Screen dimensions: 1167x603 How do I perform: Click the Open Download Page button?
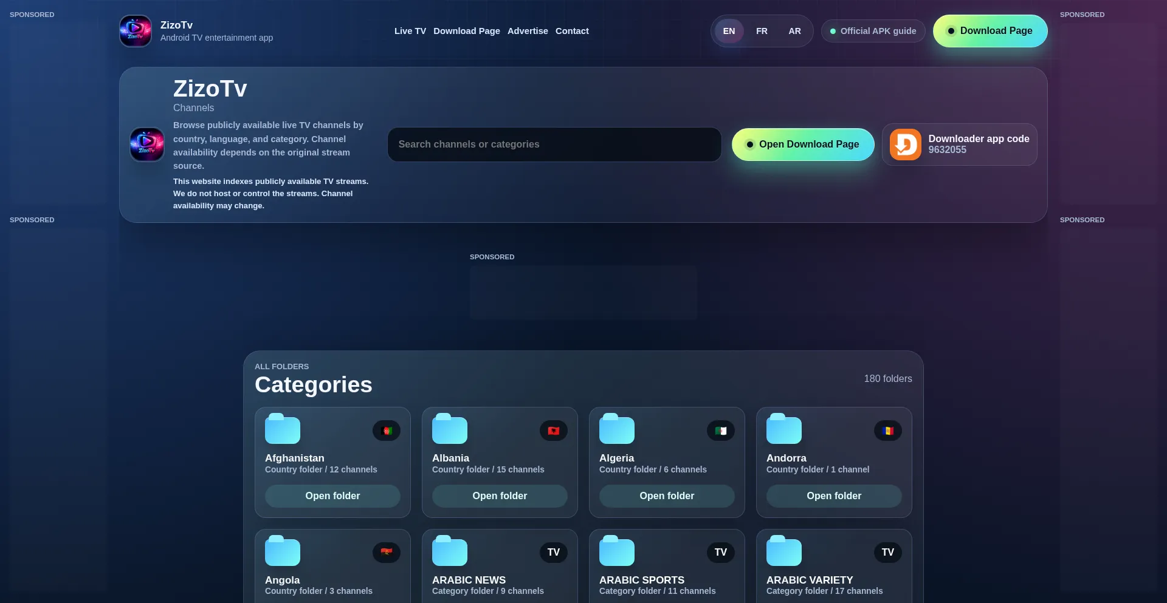coord(803,145)
